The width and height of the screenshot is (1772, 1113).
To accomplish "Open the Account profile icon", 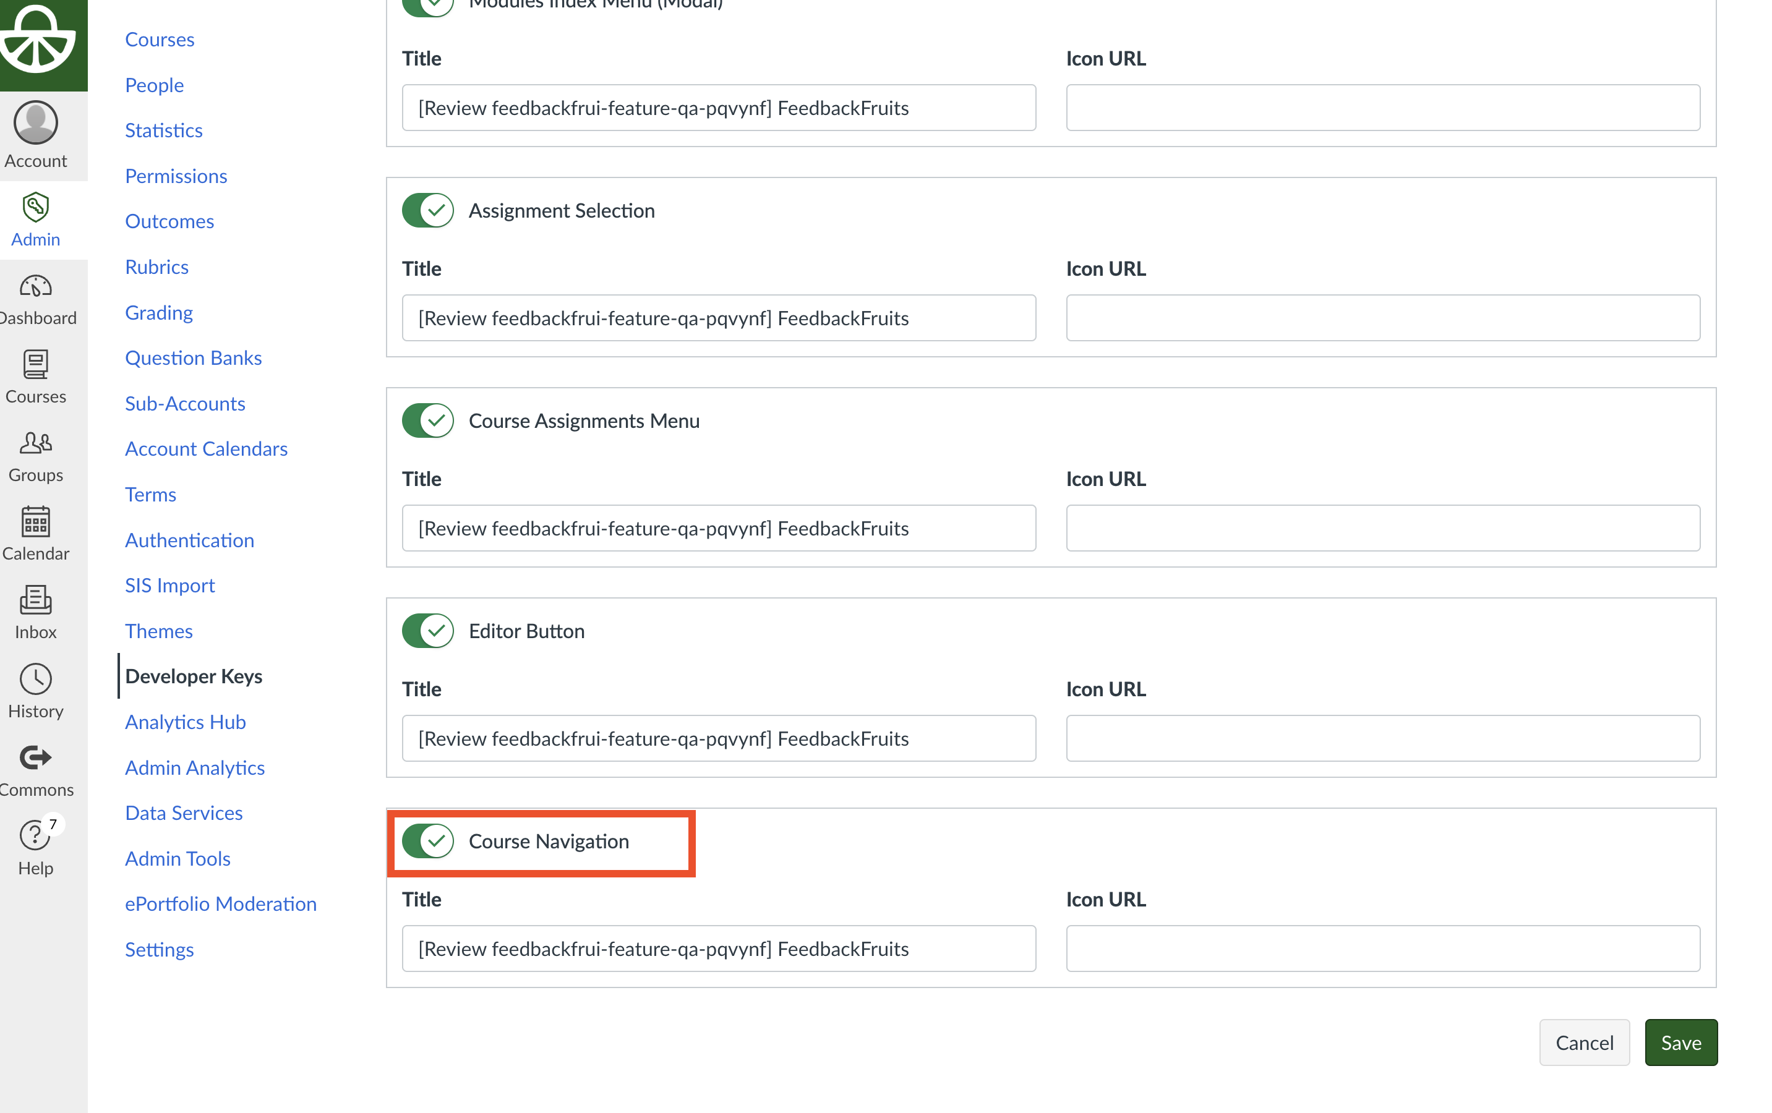I will pos(35,122).
